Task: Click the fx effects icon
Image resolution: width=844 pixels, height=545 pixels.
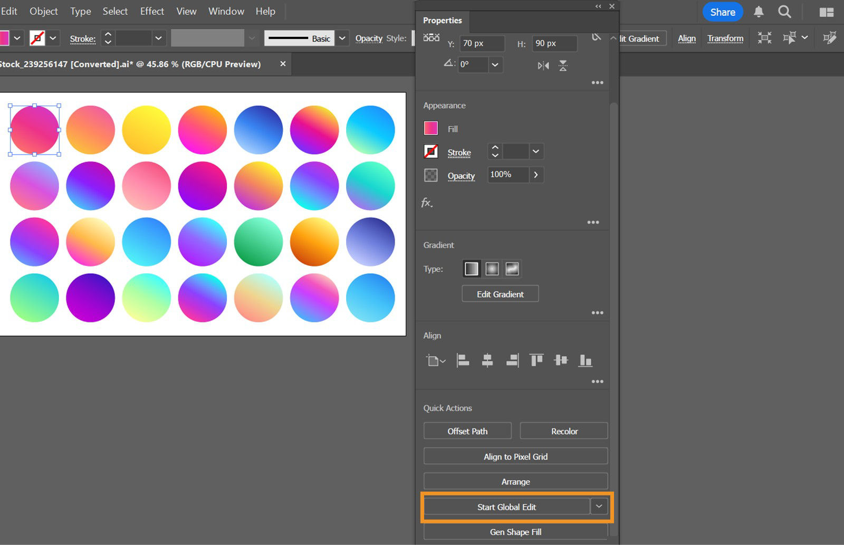Action: (427, 203)
